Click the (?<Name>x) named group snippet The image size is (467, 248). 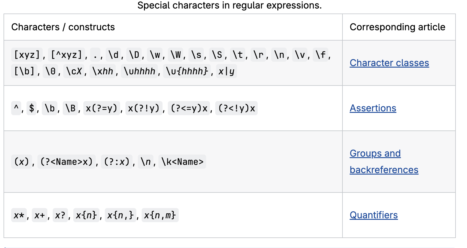click(67, 162)
